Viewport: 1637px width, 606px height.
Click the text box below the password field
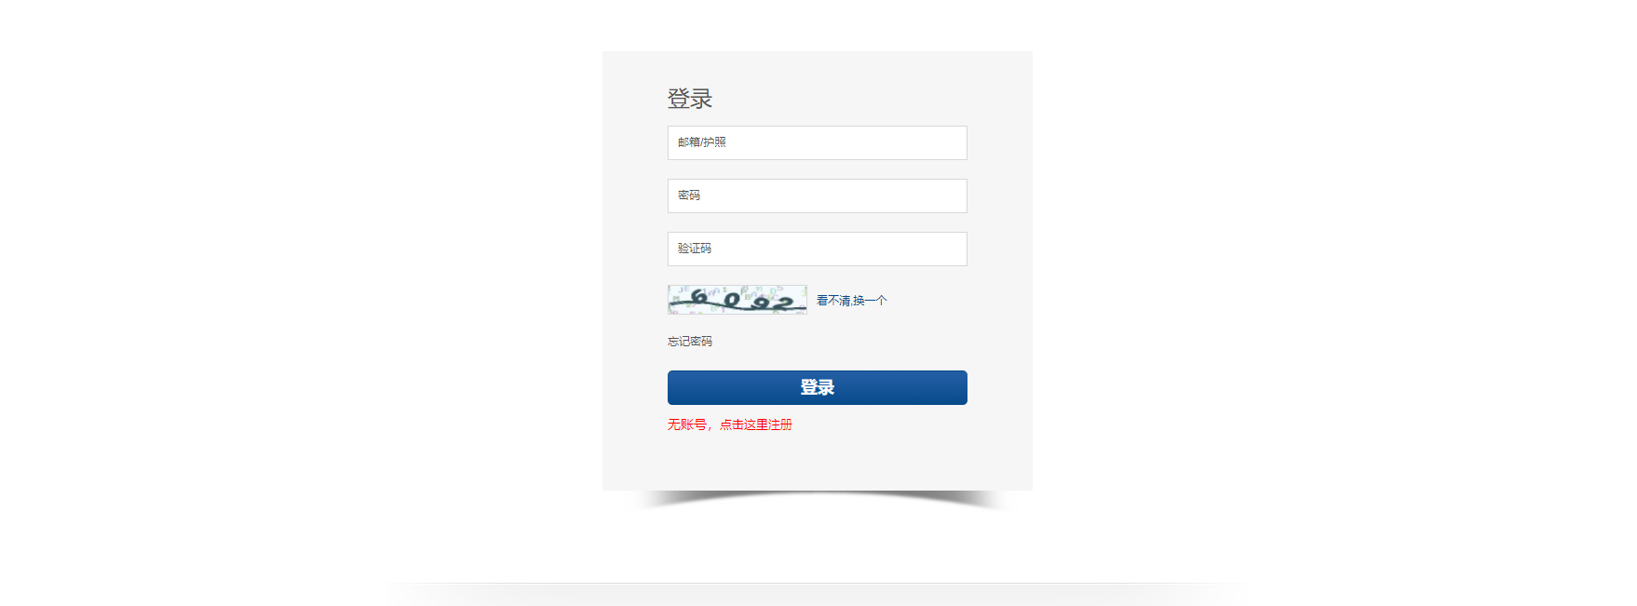[817, 249]
